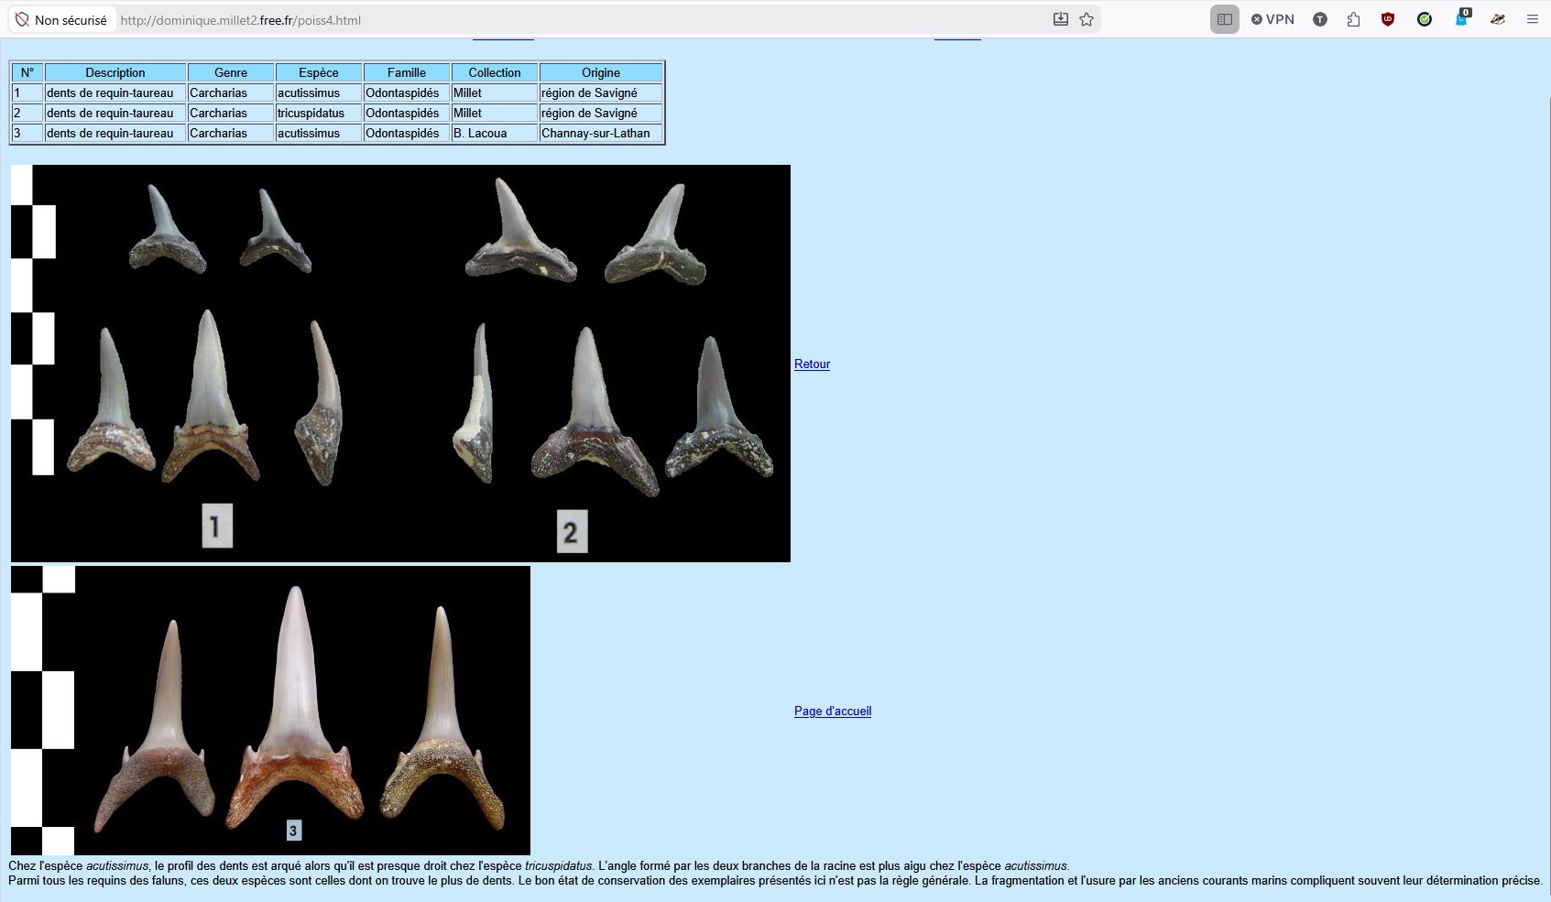Click the Channay-sur-Lathan origin cell
The width and height of the screenshot is (1551, 902).
(x=600, y=134)
